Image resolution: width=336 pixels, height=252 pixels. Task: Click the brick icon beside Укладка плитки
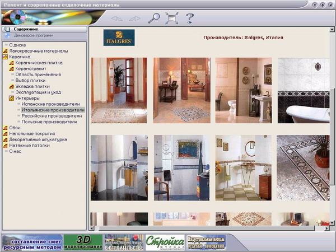[11, 86]
